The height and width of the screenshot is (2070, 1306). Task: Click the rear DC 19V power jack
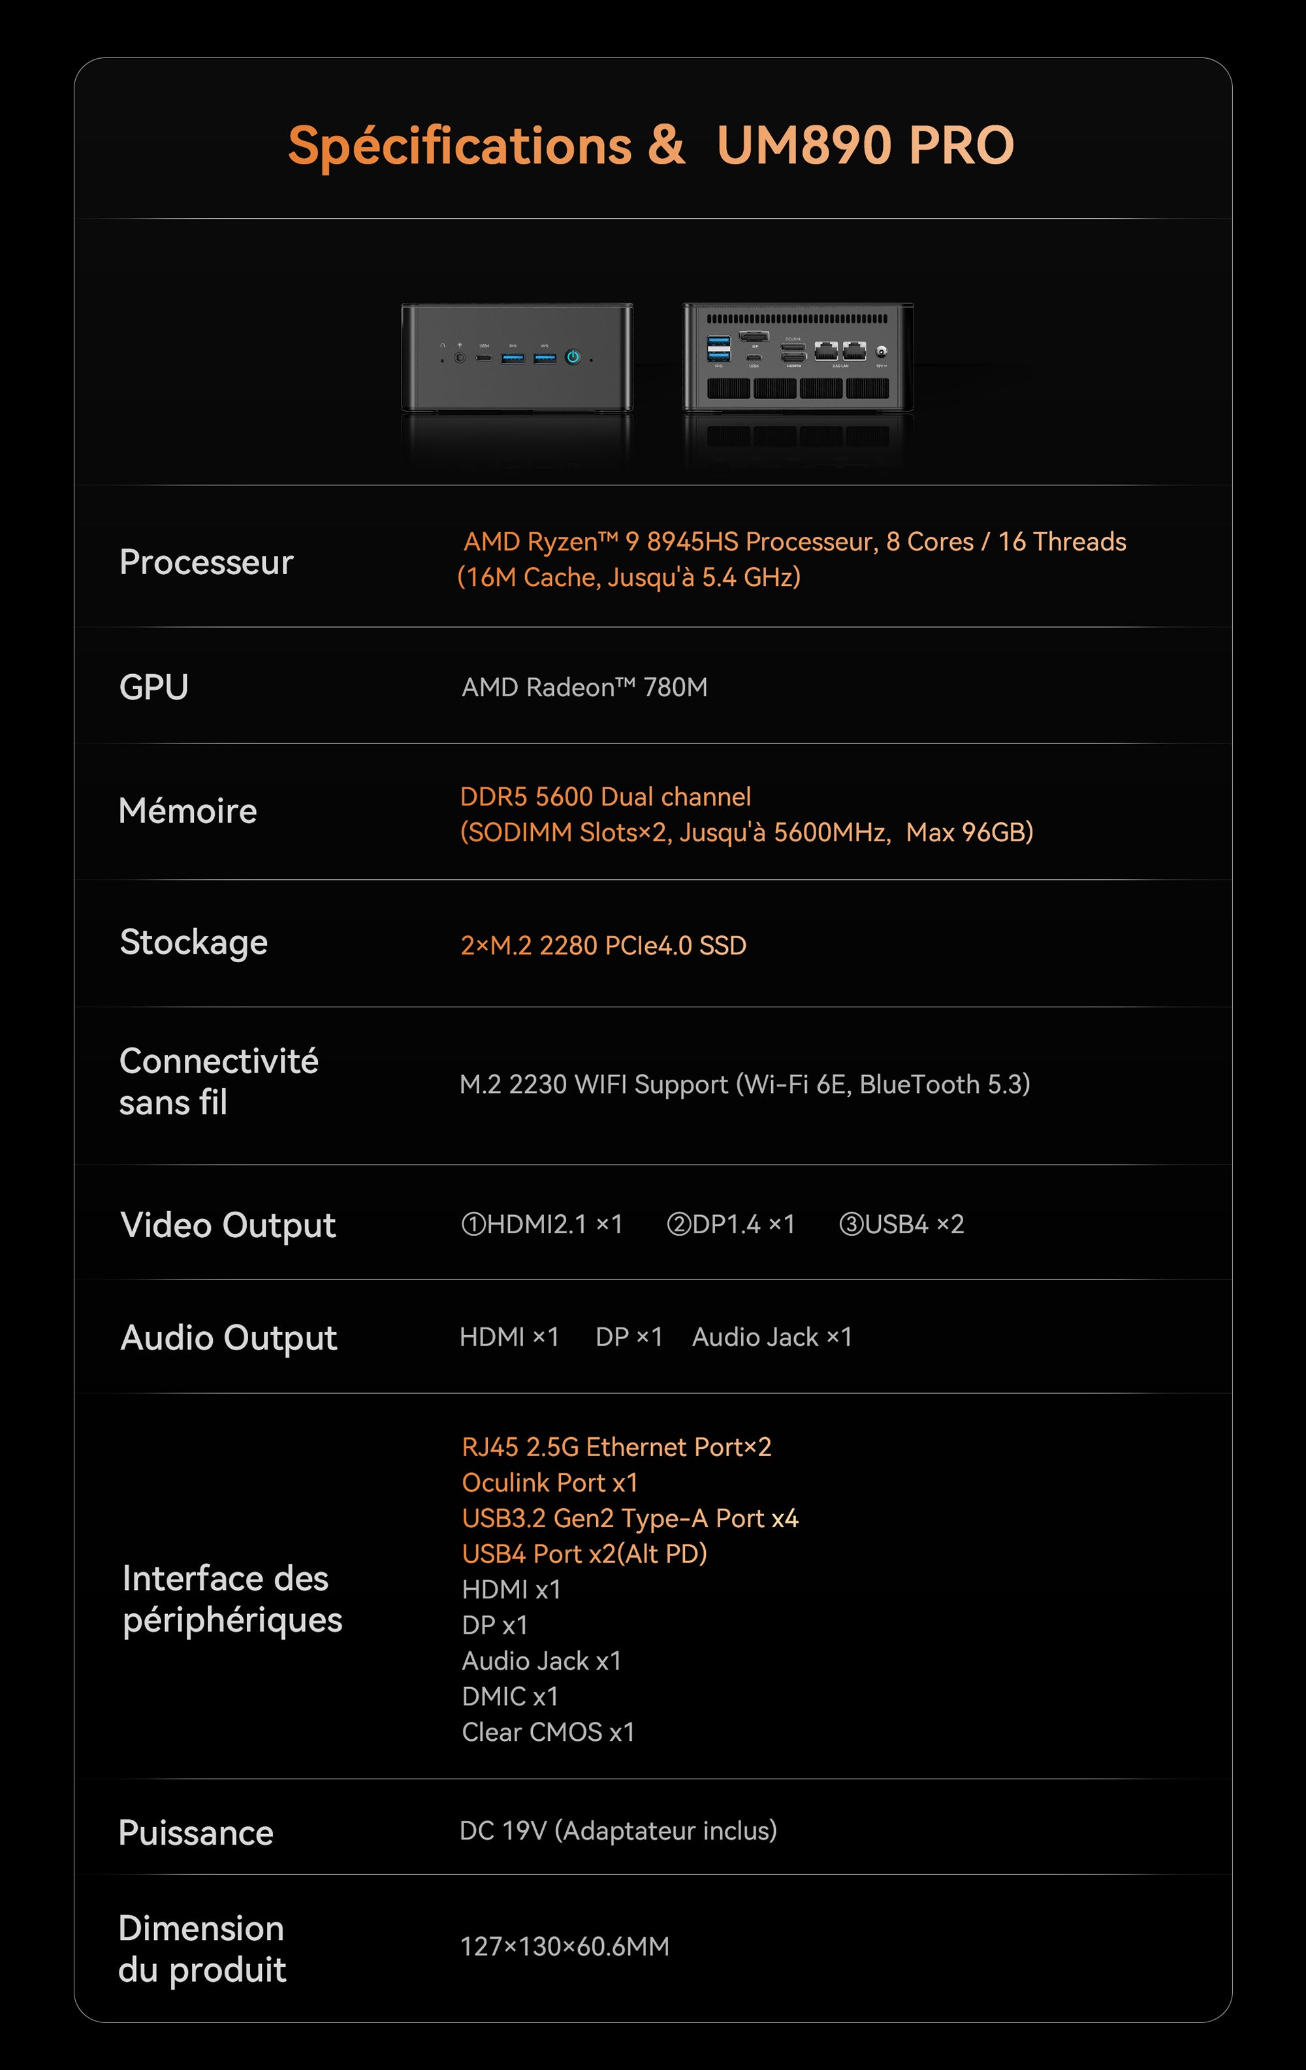click(882, 351)
